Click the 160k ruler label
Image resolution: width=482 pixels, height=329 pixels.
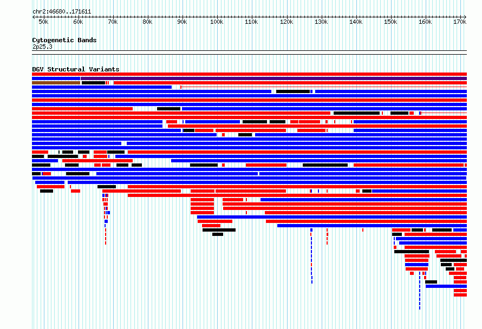(x=426, y=22)
